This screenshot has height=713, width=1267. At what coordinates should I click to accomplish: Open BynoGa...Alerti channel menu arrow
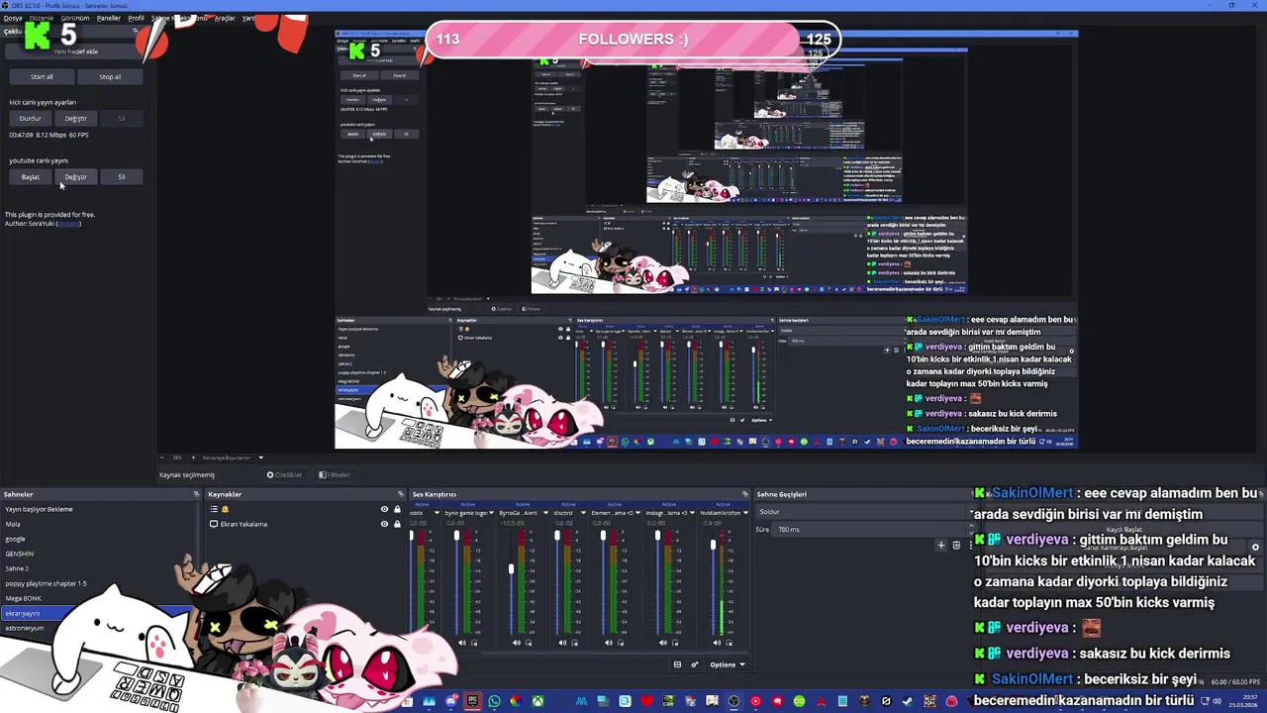[545, 513]
